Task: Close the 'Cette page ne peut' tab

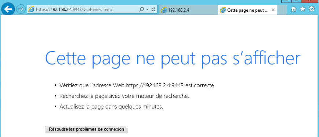Action: (x=273, y=10)
